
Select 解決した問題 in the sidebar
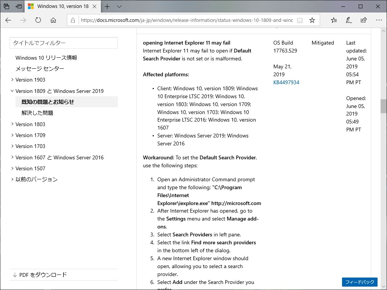[x=37, y=113]
